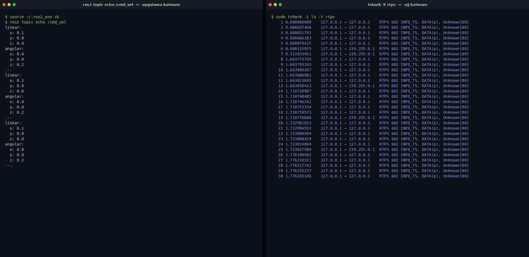Click tshark packet 7 timestamp 0.311833451
This screenshot has height=257, width=529.
[298, 54]
